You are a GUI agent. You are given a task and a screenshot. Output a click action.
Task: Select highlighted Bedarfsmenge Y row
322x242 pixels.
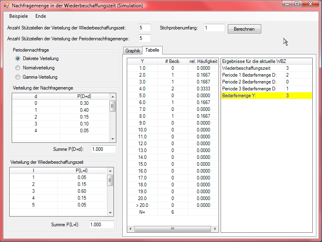pos(266,96)
